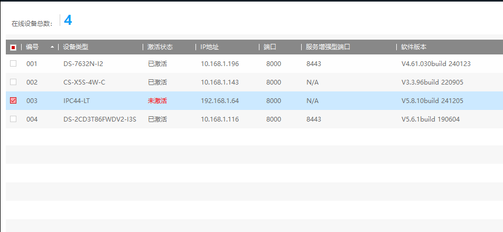Uncheck the box for device 003

[x=13, y=101]
